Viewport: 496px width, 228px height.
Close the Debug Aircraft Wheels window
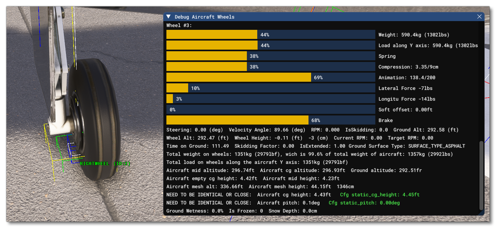click(479, 17)
